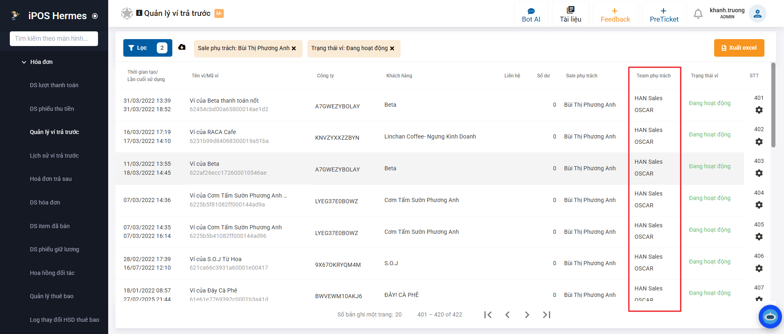Click customer Linchan Coffee- Ngưng Kinh Doanh
Image resolution: width=784 pixels, height=334 pixels.
(x=430, y=136)
